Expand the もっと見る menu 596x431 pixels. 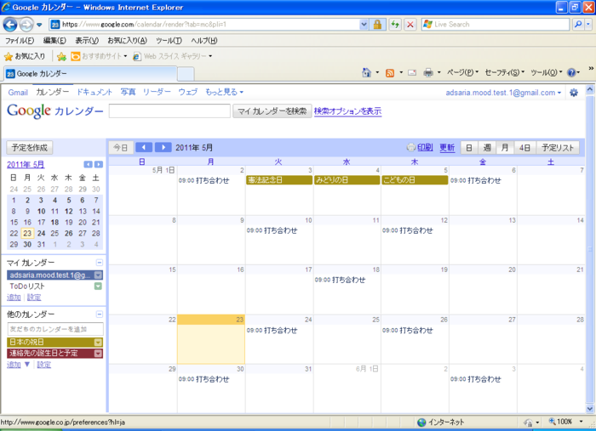[x=224, y=92]
